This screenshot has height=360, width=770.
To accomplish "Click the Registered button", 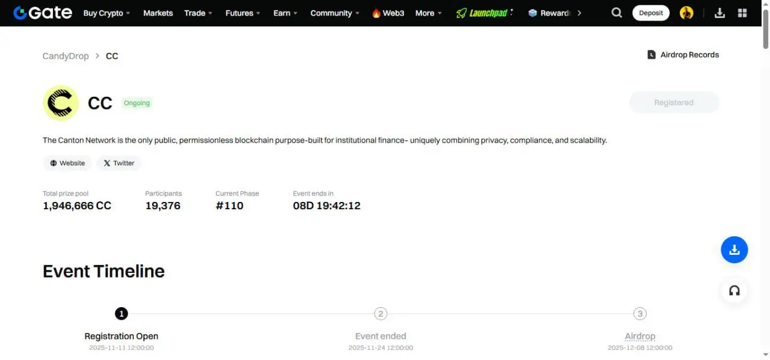I will click(674, 103).
